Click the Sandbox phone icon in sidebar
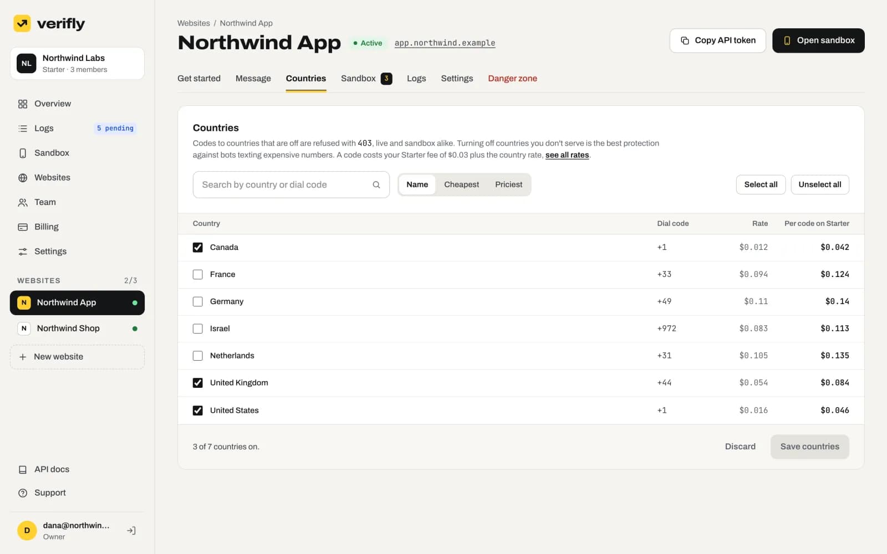Image resolution: width=887 pixels, height=554 pixels. (x=23, y=153)
